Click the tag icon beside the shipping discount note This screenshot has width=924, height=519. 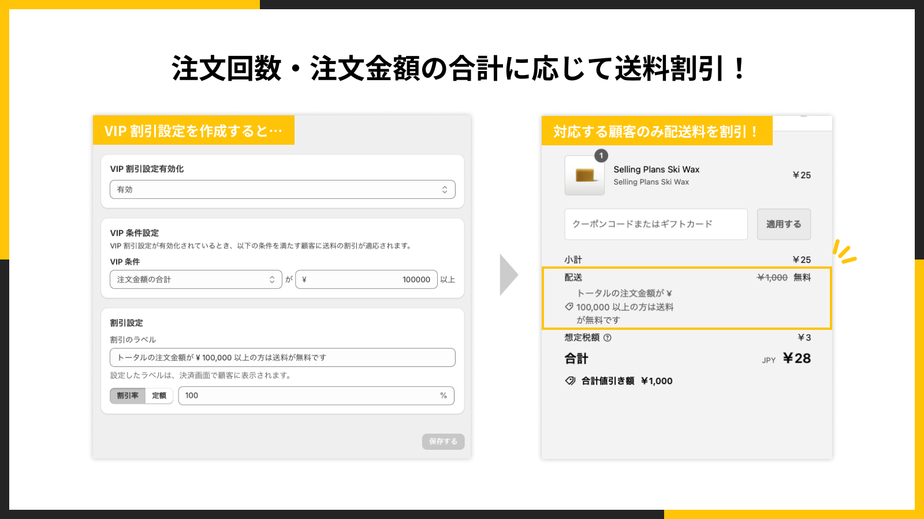point(568,307)
